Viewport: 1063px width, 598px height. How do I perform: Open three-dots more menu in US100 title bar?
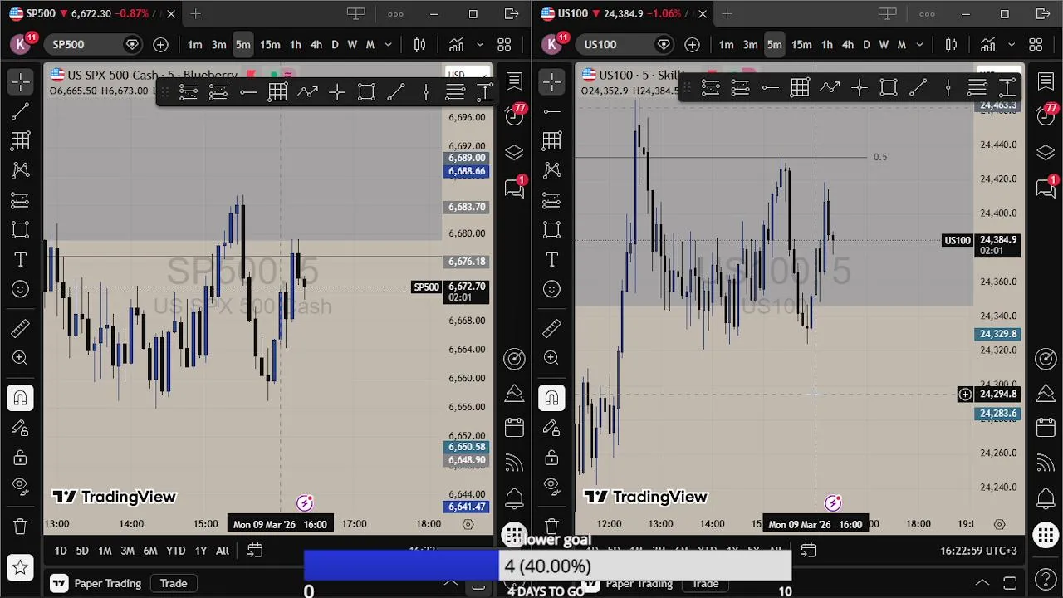pyautogui.click(x=927, y=14)
